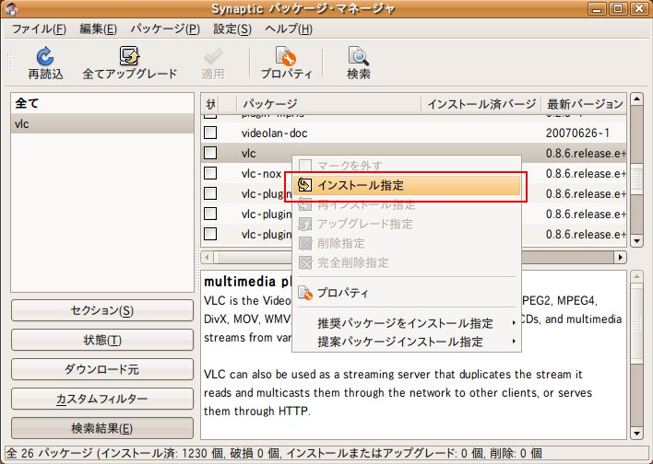Viewport: 653px width, 464px height.
Task: Open the 設定(S) menu
Action: tap(232, 29)
